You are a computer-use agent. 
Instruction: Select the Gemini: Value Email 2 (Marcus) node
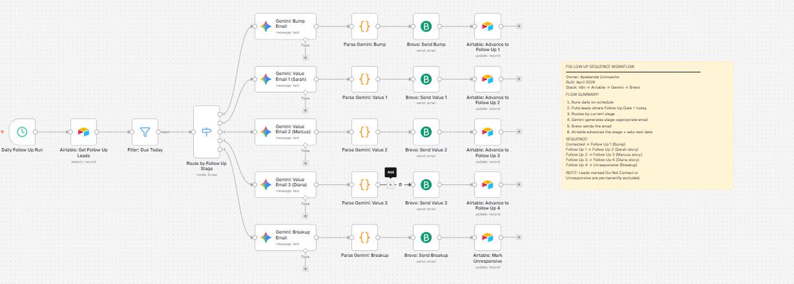[285, 132]
